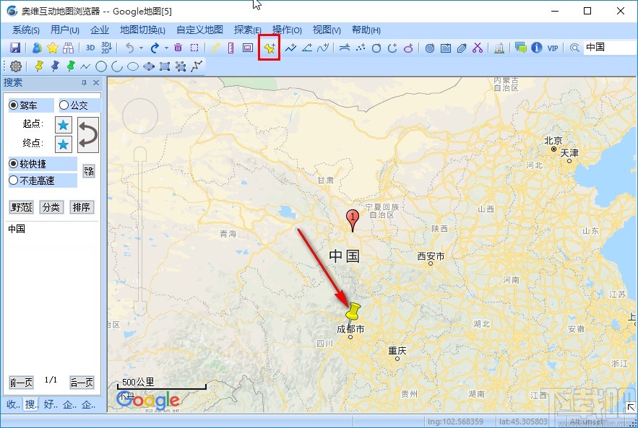Open the undo dropdown arrow

141,48
